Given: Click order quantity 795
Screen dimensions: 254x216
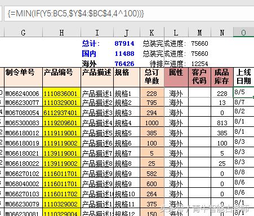Looking at the screenshot, I should click(x=152, y=103).
